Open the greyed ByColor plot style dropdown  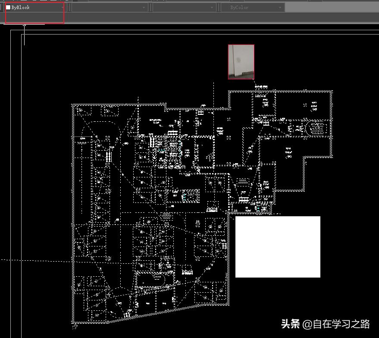tap(253, 7)
